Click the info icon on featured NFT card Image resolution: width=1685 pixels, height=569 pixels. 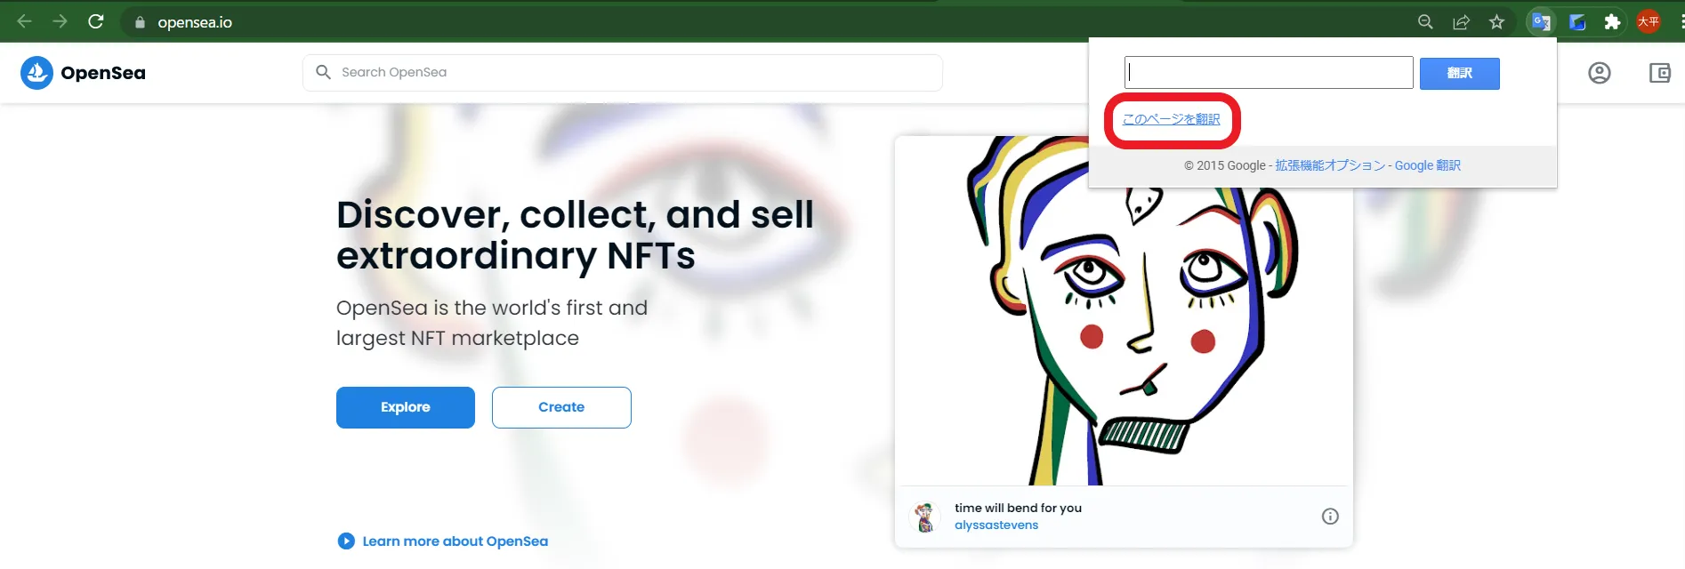pyautogui.click(x=1330, y=517)
